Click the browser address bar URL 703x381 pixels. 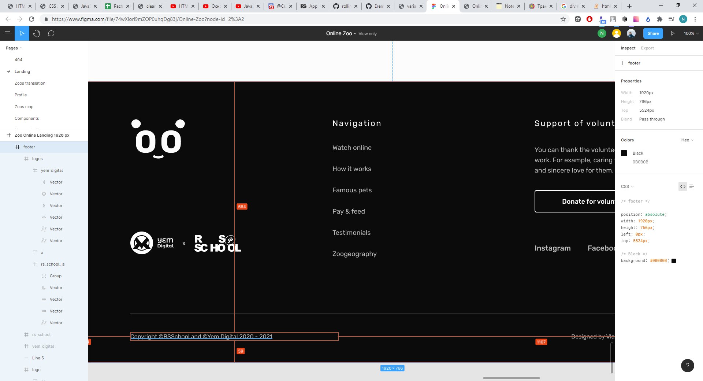[148, 19]
